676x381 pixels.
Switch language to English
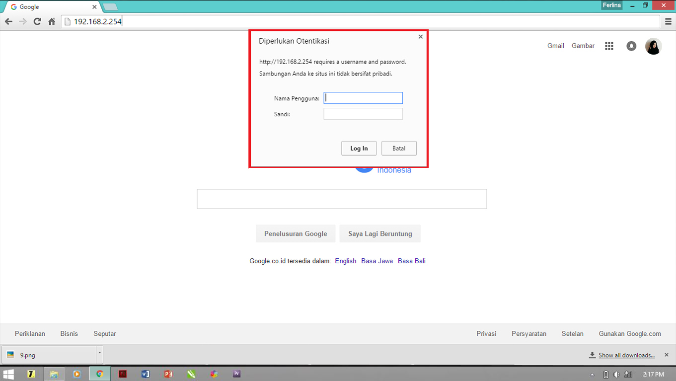pyautogui.click(x=346, y=261)
